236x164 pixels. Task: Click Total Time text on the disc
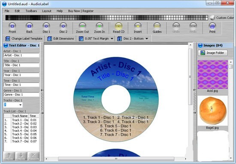(x=88, y=97)
